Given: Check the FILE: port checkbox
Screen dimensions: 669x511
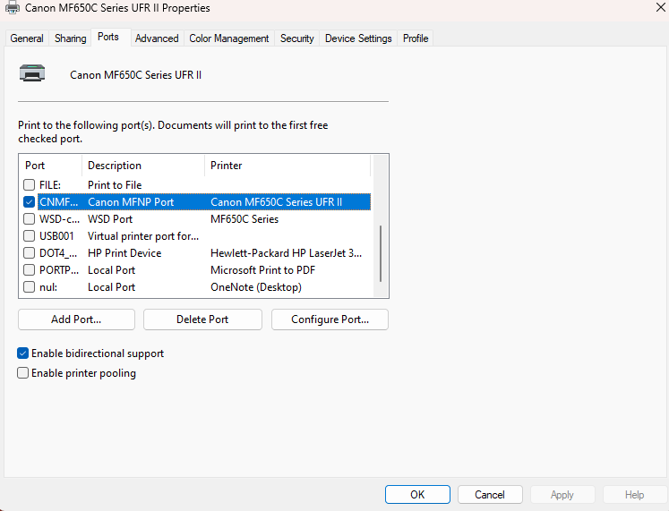Looking at the screenshot, I should 30,185.
